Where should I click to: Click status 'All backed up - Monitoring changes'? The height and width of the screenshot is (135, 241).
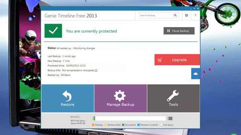click(76, 48)
